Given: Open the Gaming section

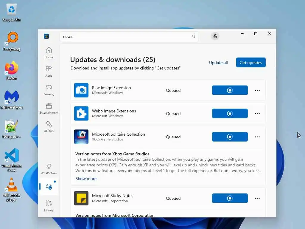Looking at the screenshot, I should click(x=49, y=90).
